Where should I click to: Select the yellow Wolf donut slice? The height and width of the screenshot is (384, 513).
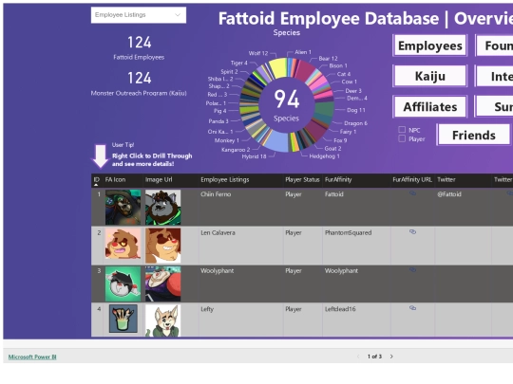point(278,68)
